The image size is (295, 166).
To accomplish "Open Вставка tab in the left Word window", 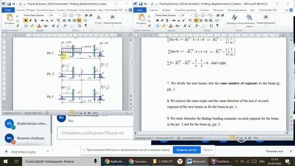I will [x=31, y=10].
